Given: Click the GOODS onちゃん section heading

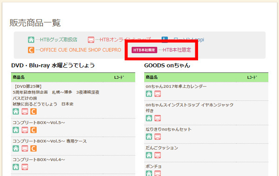Looking at the screenshot, I should [x=167, y=65].
